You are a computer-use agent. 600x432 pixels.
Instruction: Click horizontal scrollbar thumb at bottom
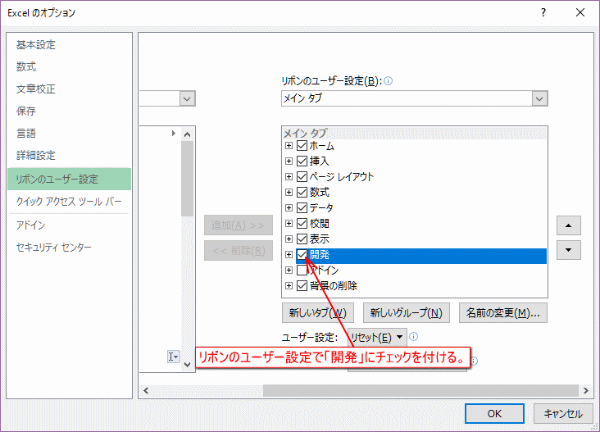click(x=420, y=390)
